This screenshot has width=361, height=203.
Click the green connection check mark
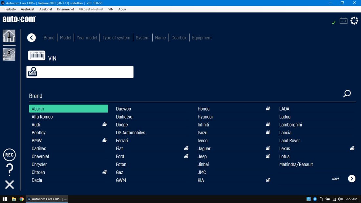334,22
